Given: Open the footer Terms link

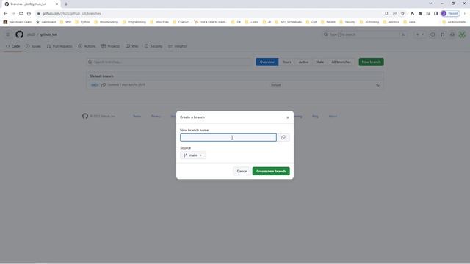Looking at the screenshot, I should pyautogui.click(x=137, y=116).
